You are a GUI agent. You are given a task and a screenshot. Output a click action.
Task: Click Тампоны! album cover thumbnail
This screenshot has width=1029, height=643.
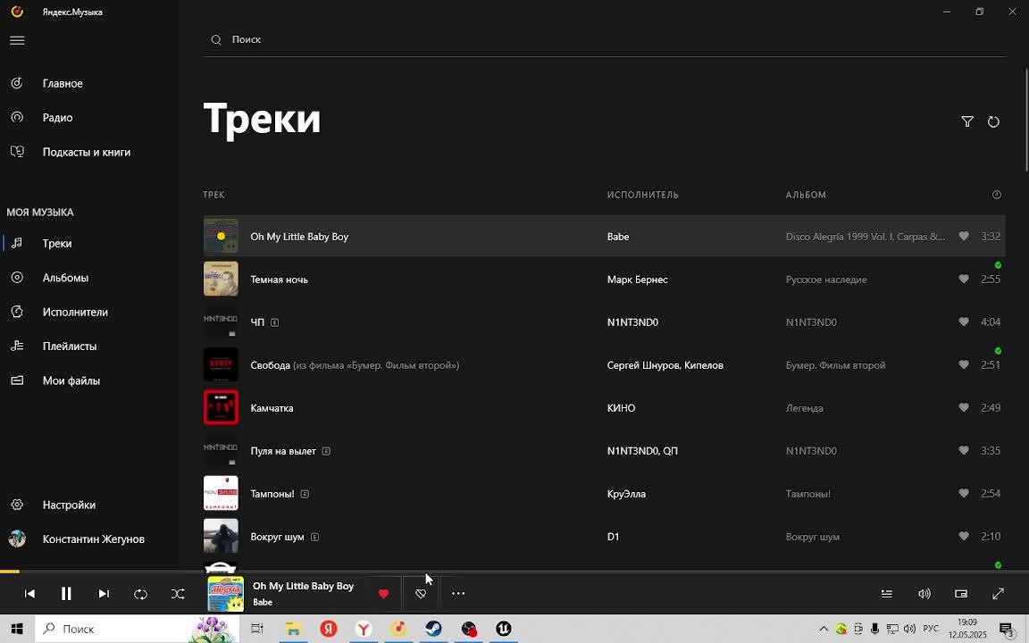221,493
